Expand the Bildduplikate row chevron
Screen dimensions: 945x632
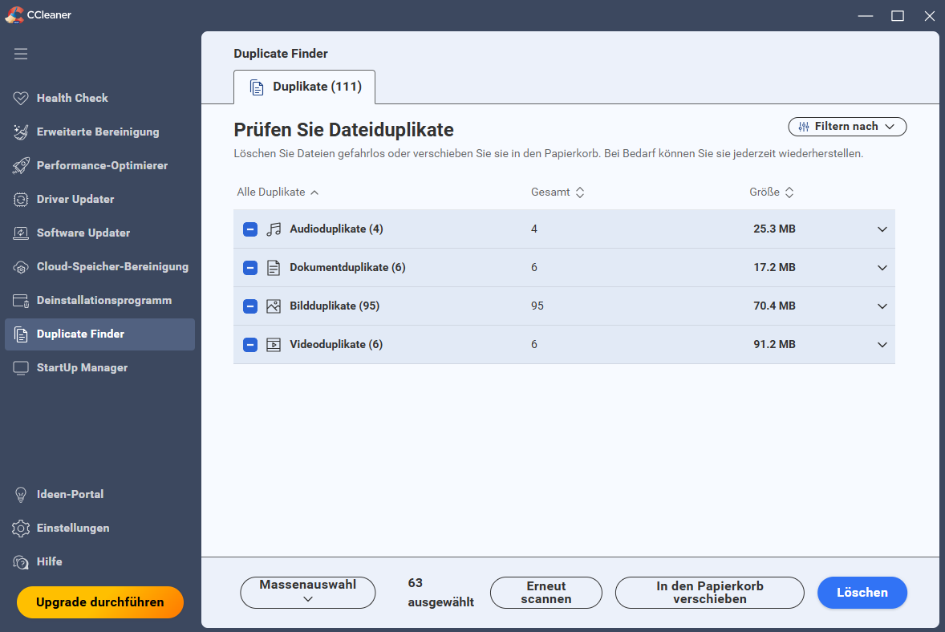pyautogui.click(x=882, y=306)
